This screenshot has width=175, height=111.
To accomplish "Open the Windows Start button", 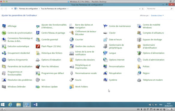I will [x=3, y=104].
